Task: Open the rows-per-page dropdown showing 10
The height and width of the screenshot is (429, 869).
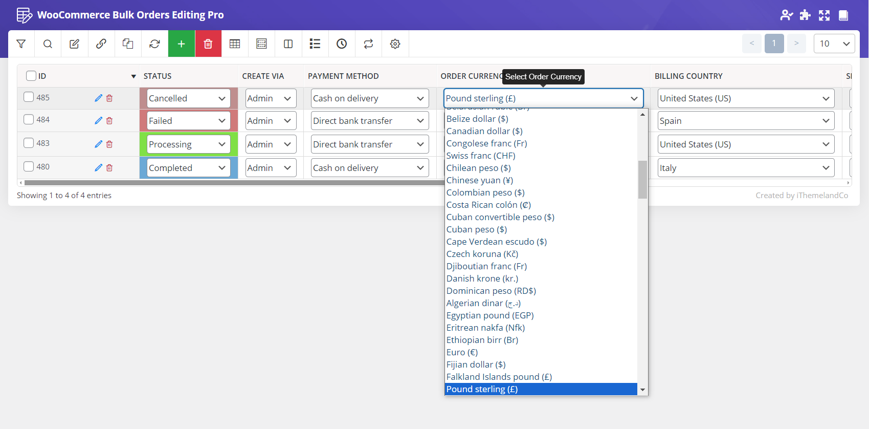Action: coord(834,44)
